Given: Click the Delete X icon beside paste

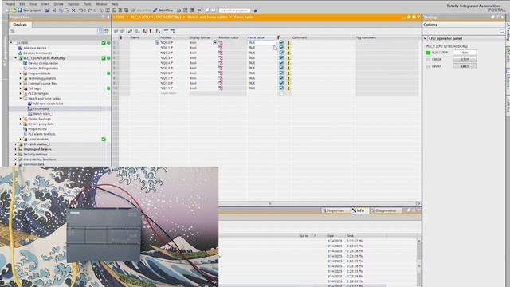Looking at the screenshot, I should (x=73, y=10).
